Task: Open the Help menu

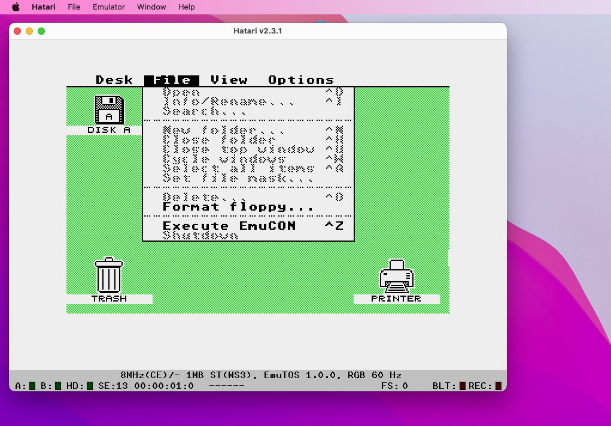Action: pyautogui.click(x=186, y=7)
